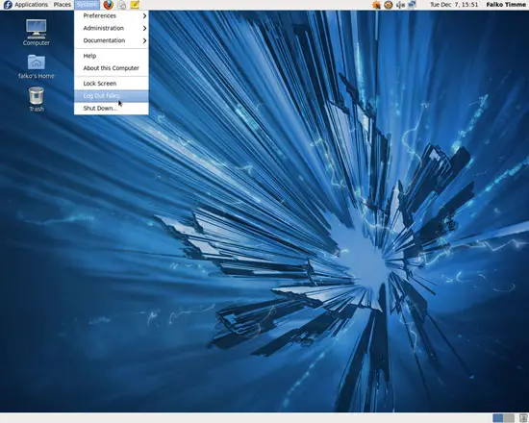The height and width of the screenshot is (423, 529).
Task: Open the Documentation submenu
Action: 112,40
